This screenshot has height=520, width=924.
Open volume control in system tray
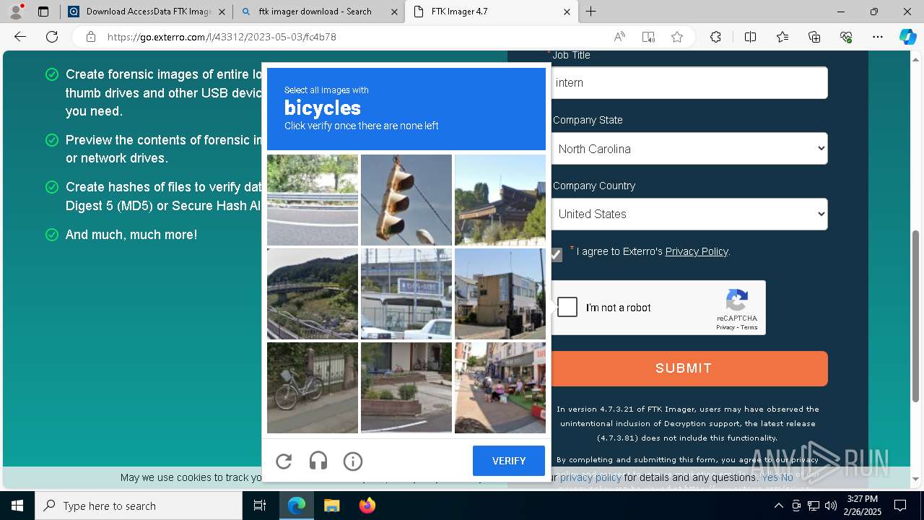[831, 506]
